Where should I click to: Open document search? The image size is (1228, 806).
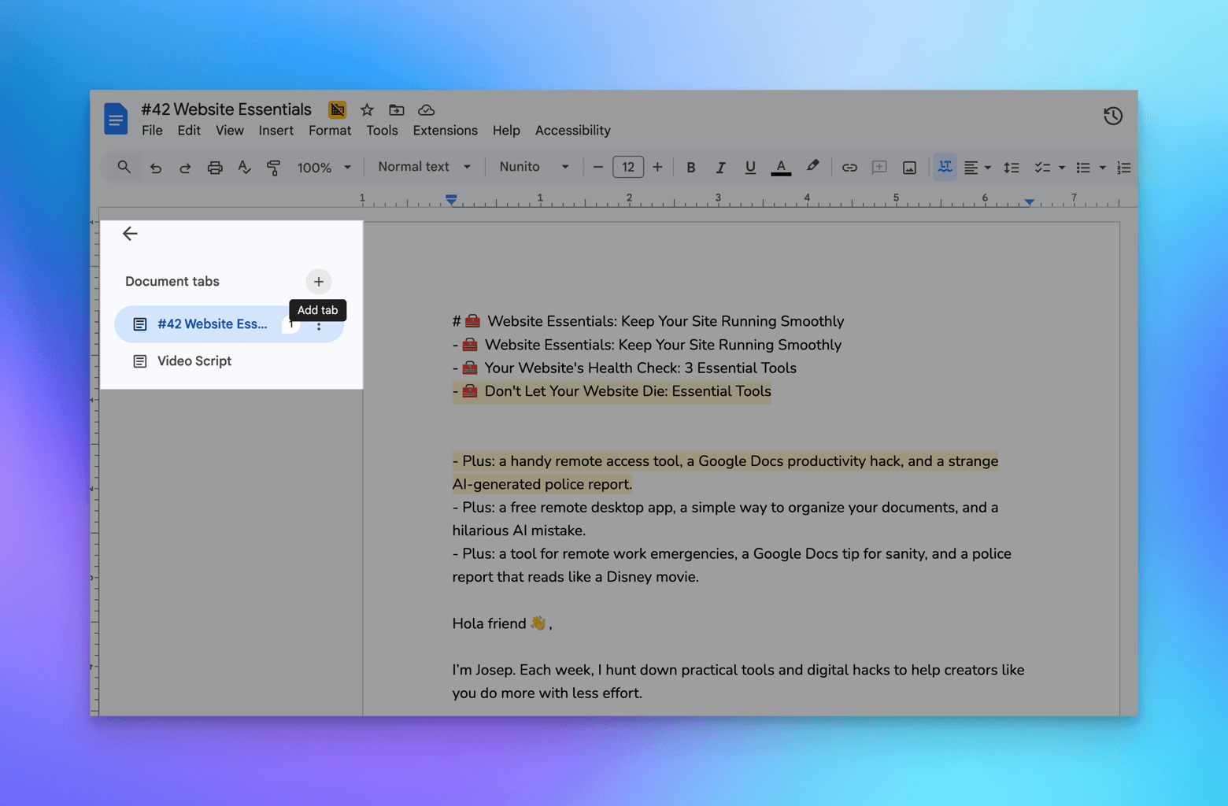[124, 167]
